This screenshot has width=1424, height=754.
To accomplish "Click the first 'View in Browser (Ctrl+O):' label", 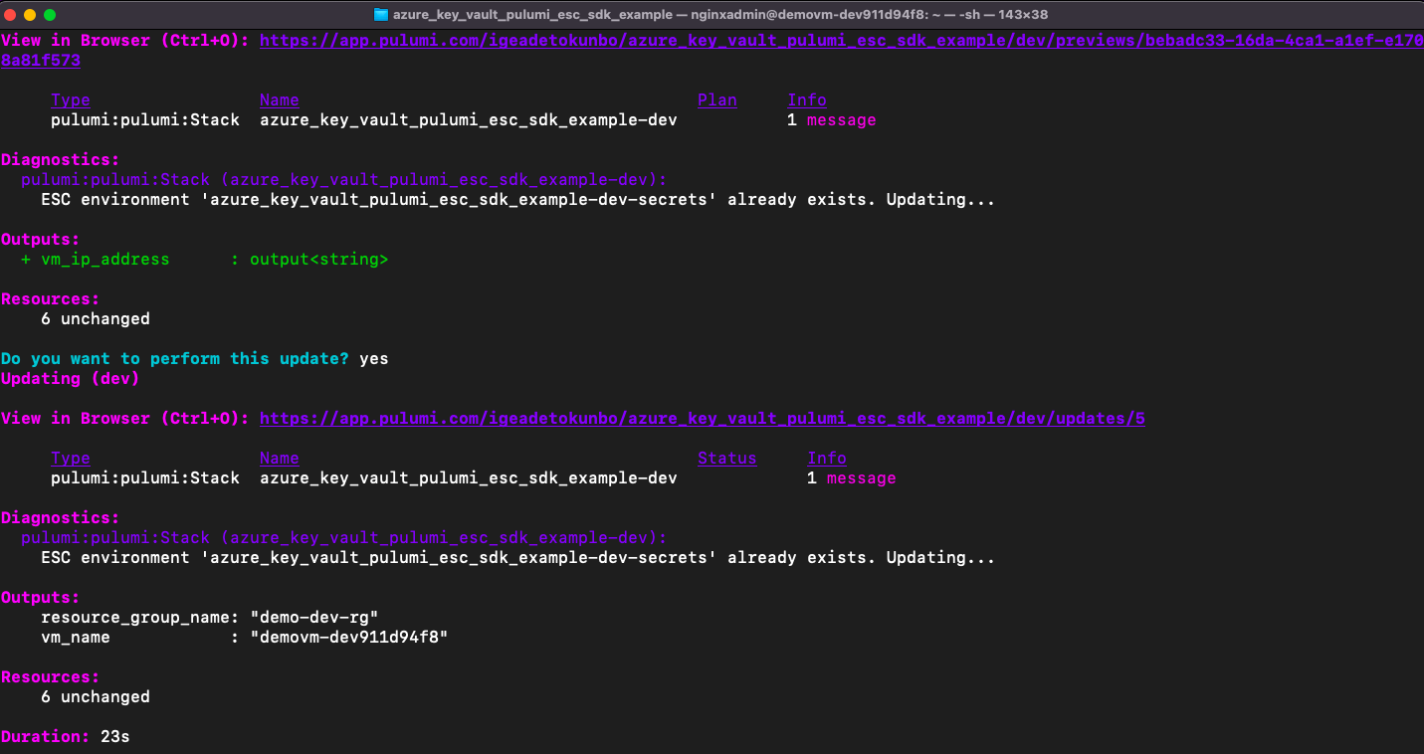I will tap(125, 41).
